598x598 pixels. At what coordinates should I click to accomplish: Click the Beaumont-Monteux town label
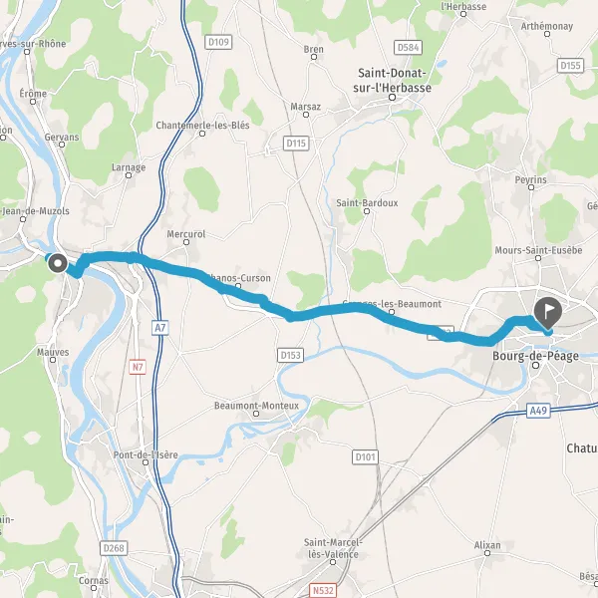coord(256,406)
